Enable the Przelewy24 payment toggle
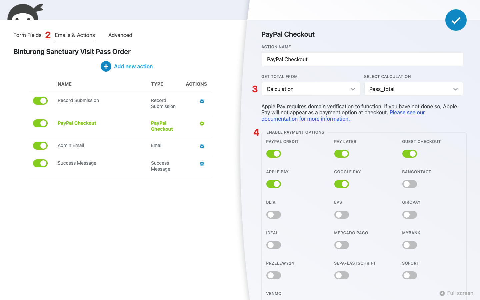Image resolution: width=480 pixels, height=300 pixels. [x=274, y=275]
